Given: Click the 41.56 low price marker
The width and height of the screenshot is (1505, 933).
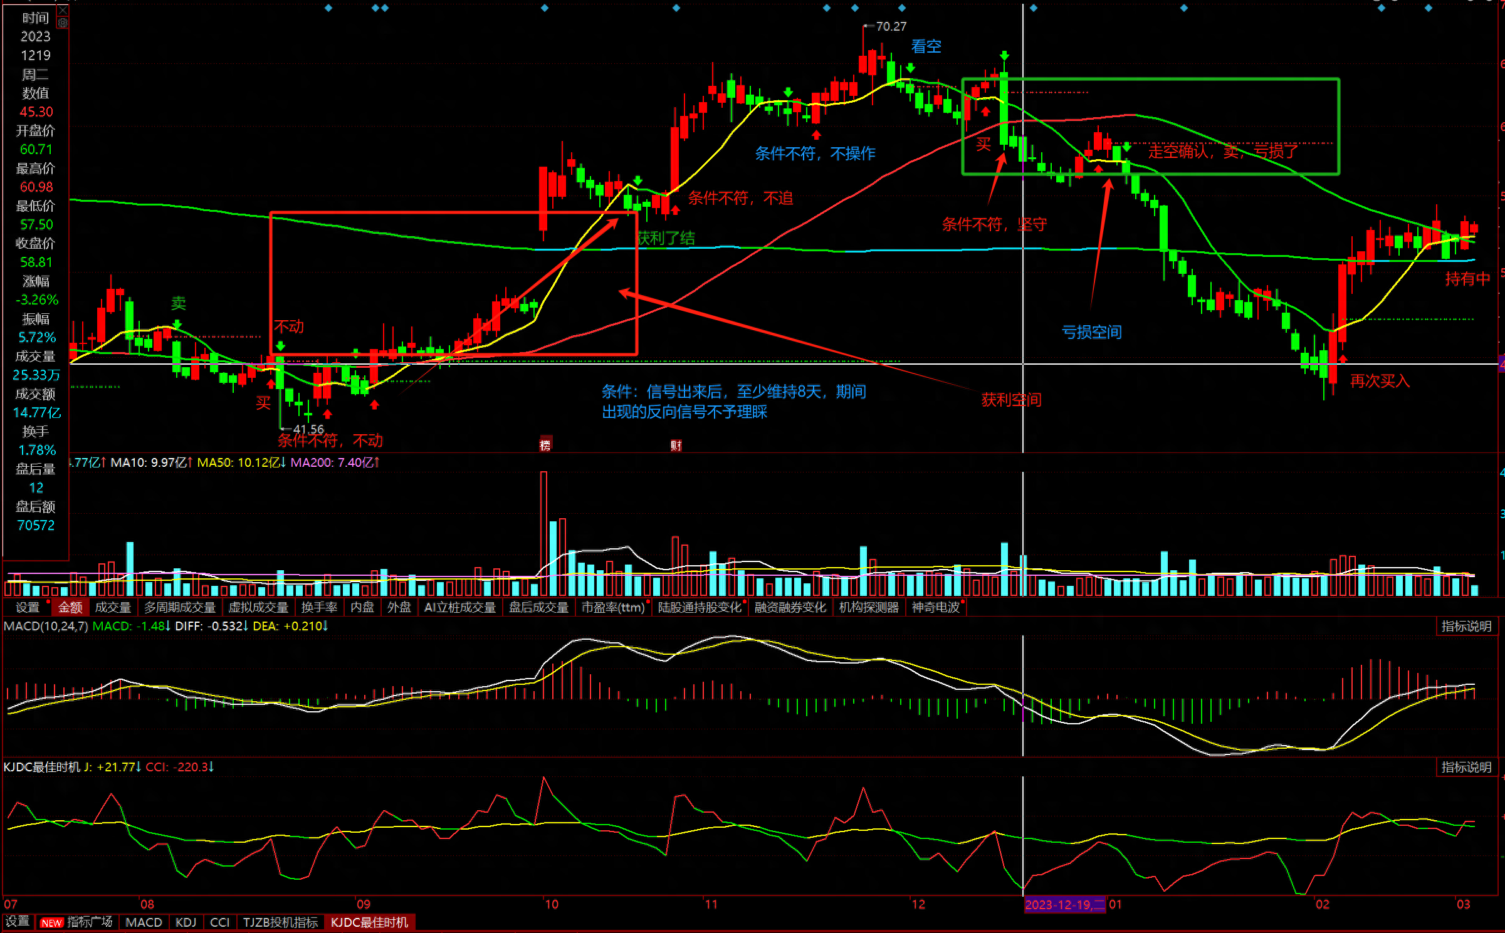Looking at the screenshot, I should point(307,429).
